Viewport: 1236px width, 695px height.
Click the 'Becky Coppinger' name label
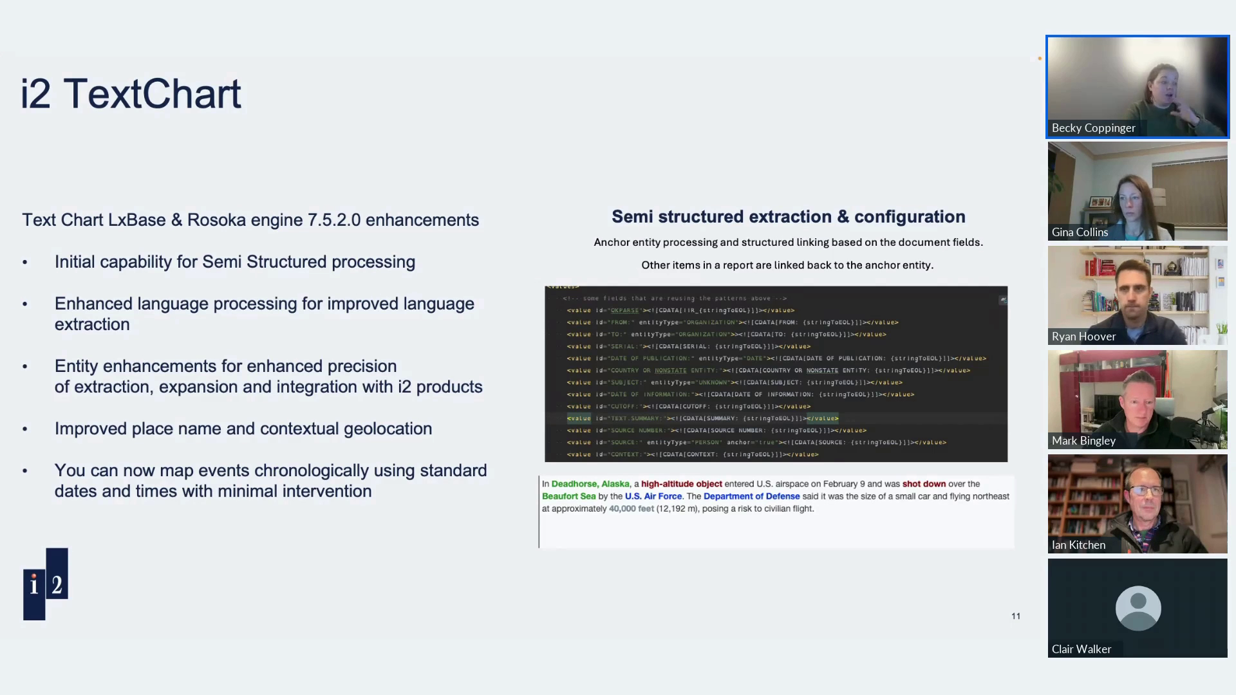pyautogui.click(x=1093, y=128)
